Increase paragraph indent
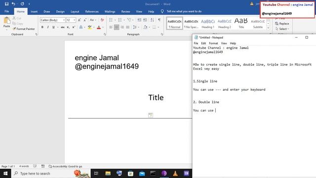Screen dimensions: 316x178 click(145, 20)
